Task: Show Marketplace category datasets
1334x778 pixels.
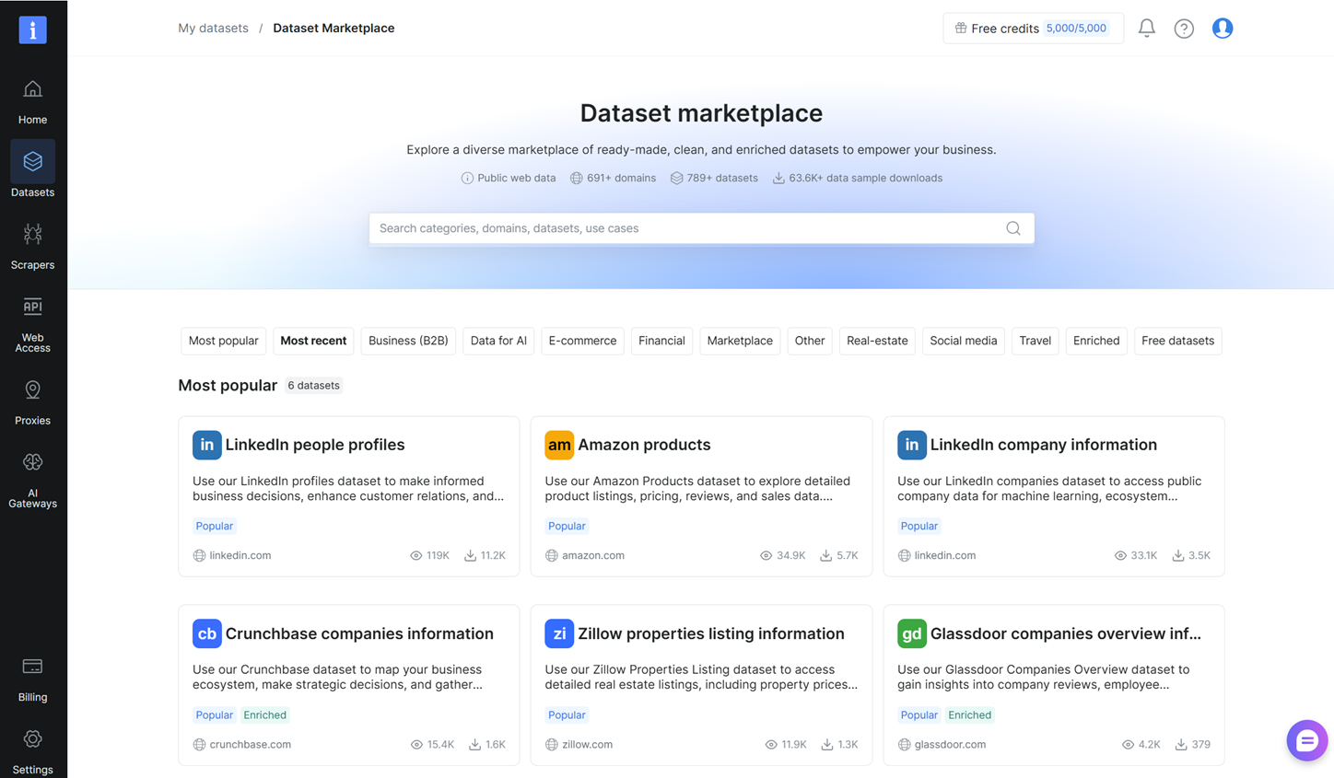Action: [x=740, y=341]
